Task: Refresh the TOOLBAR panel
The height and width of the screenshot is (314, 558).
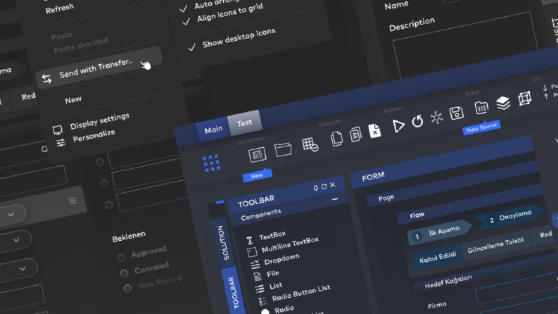Action: (324, 187)
